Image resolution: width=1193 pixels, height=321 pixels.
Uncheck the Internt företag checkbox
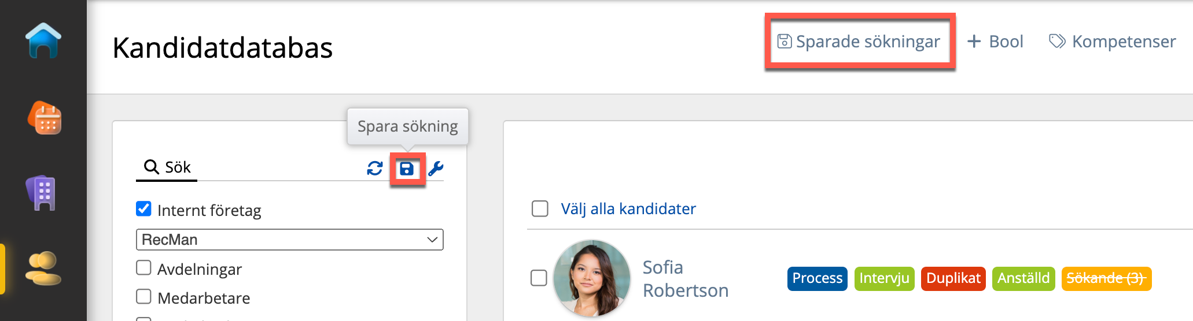click(x=143, y=209)
